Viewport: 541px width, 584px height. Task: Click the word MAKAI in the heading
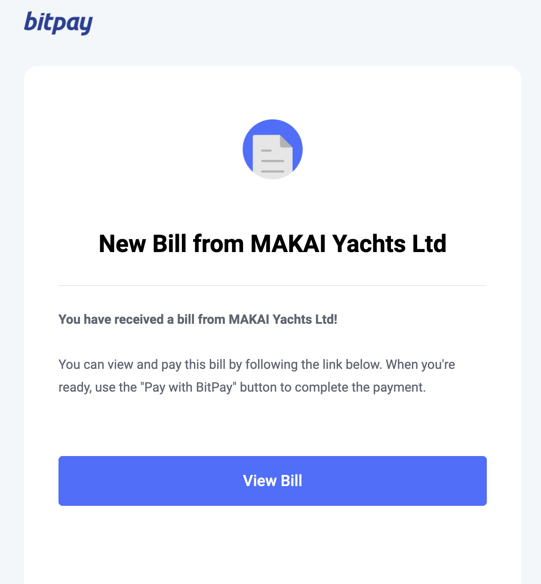click(x=288, y=244)
